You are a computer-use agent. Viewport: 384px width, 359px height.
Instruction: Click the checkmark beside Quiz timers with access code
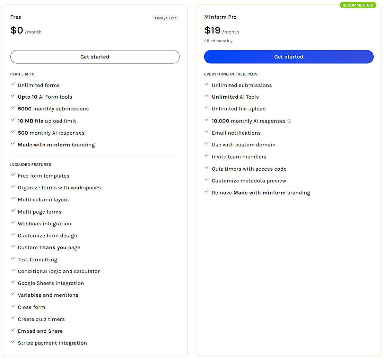click(x=207, y=168)
